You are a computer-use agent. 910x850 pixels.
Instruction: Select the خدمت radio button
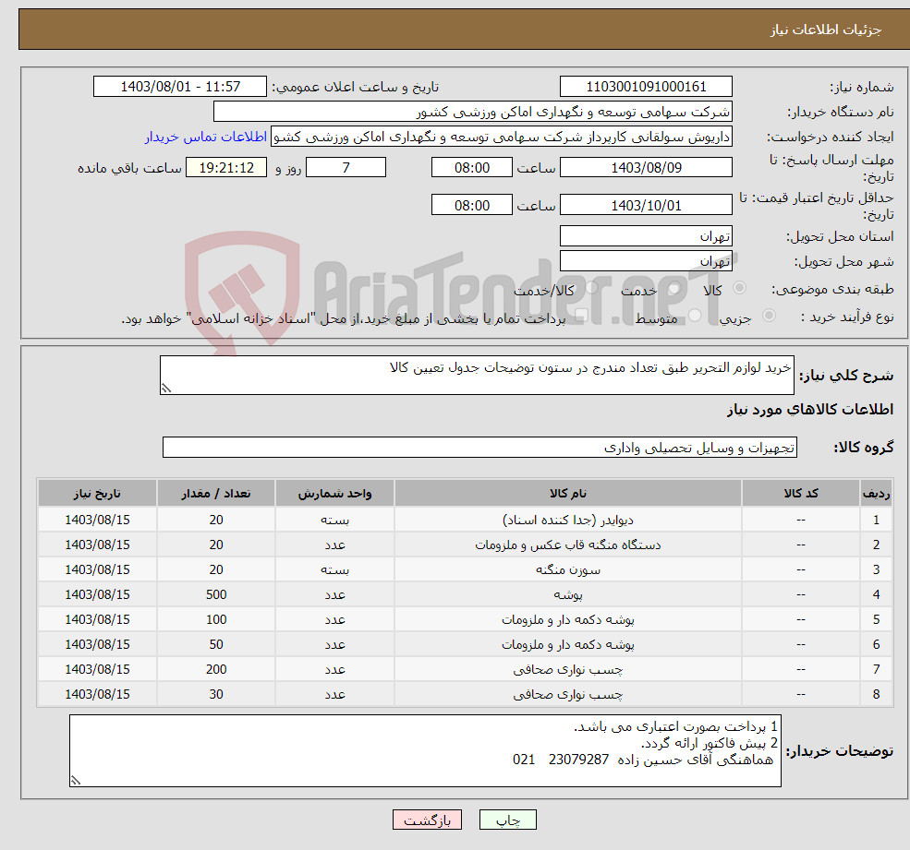tap(674, 288)
